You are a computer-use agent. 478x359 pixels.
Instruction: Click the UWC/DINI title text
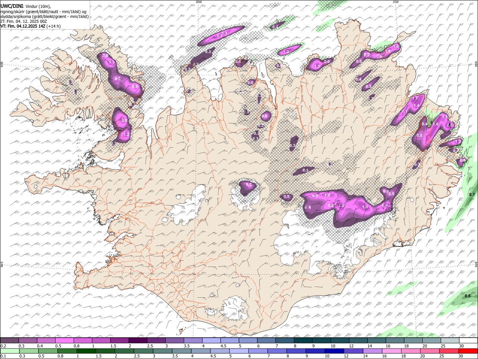11,6
